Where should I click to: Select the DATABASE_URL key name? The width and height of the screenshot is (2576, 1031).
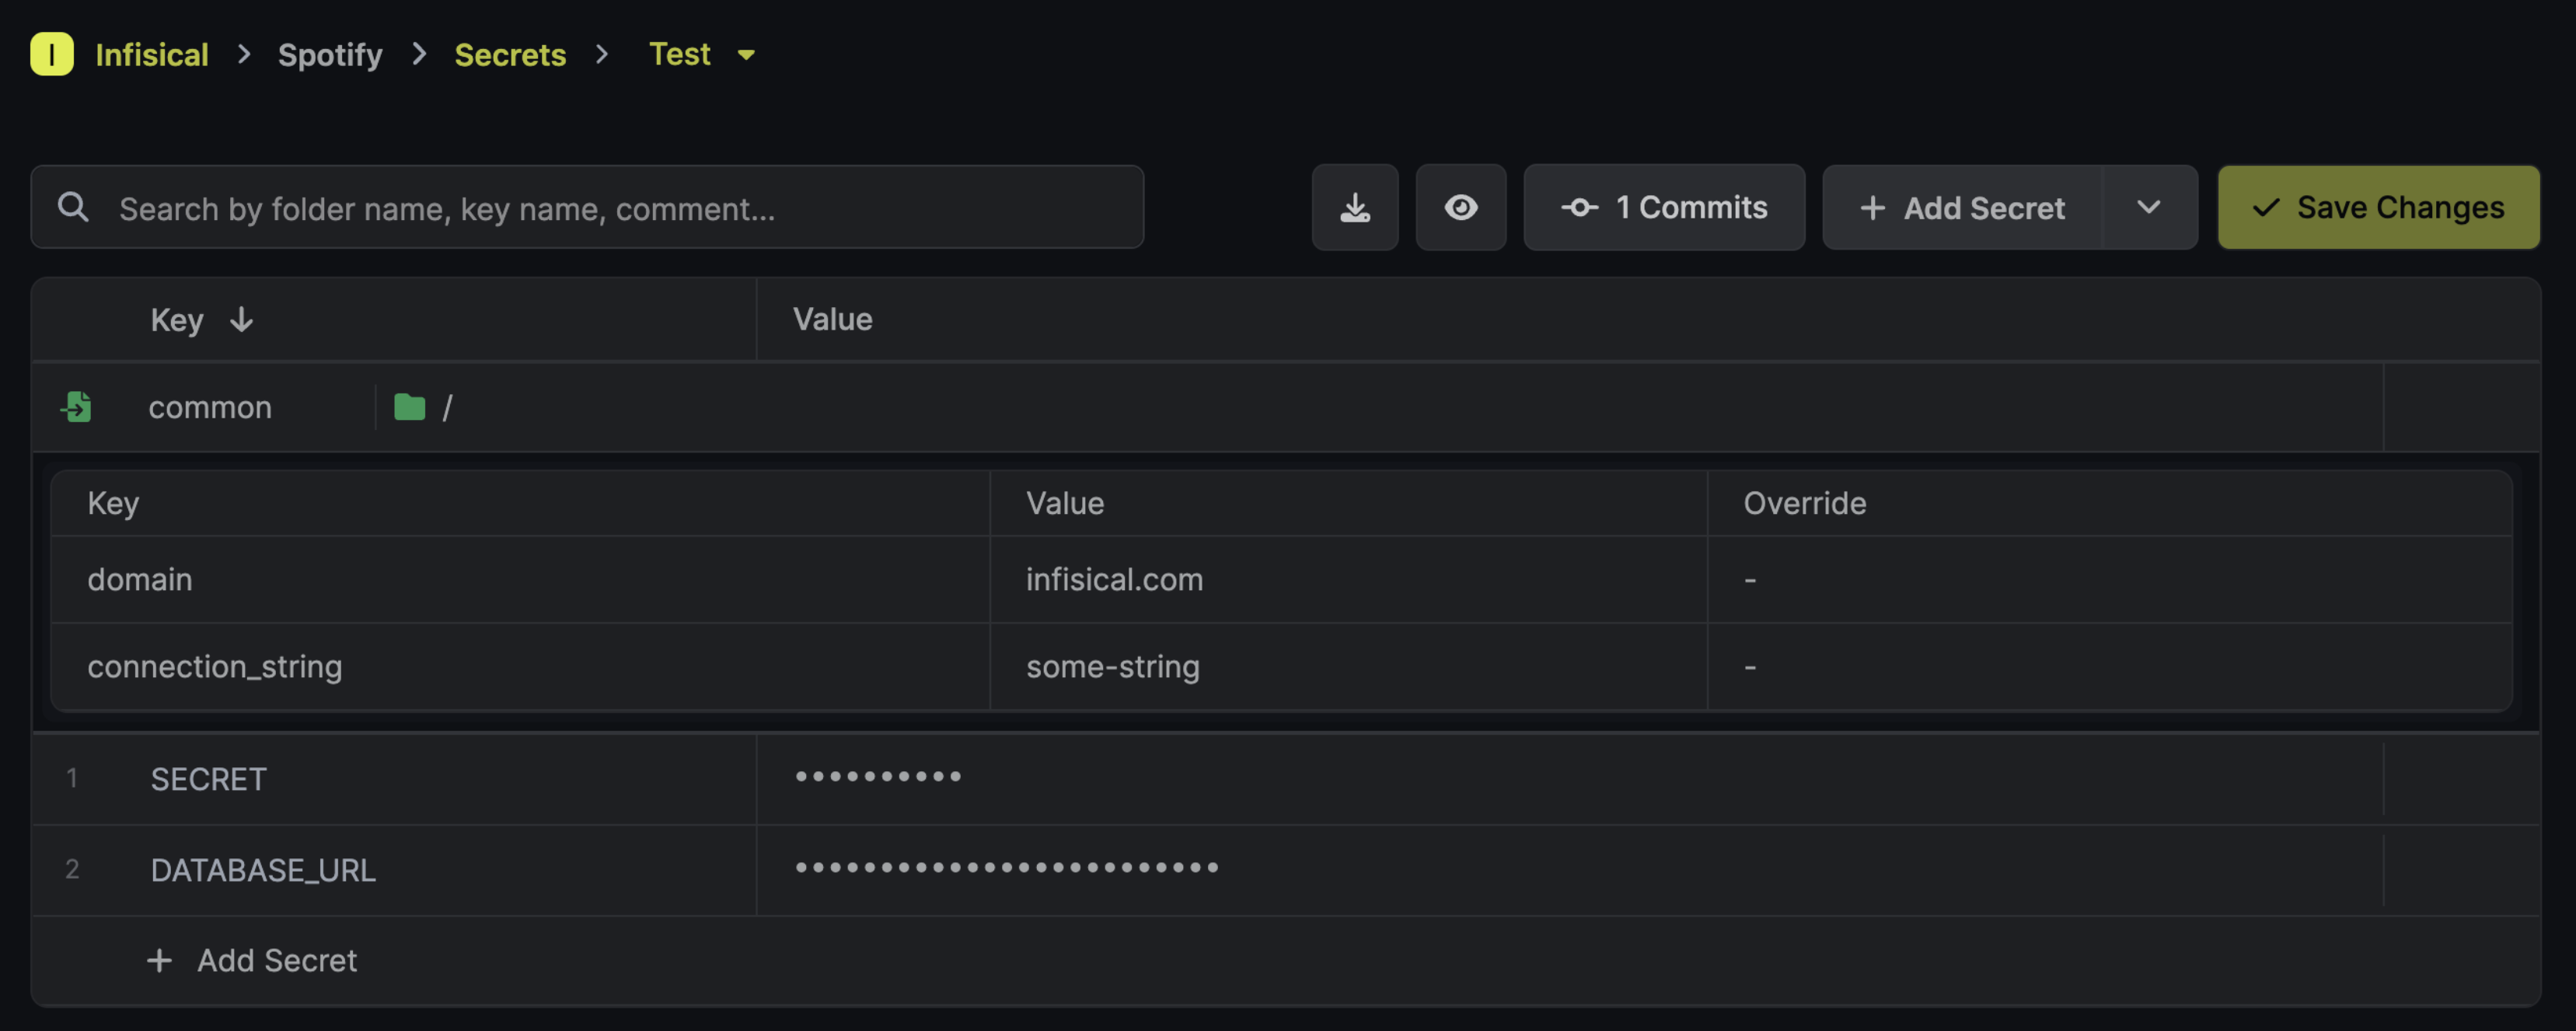point(263,870)
